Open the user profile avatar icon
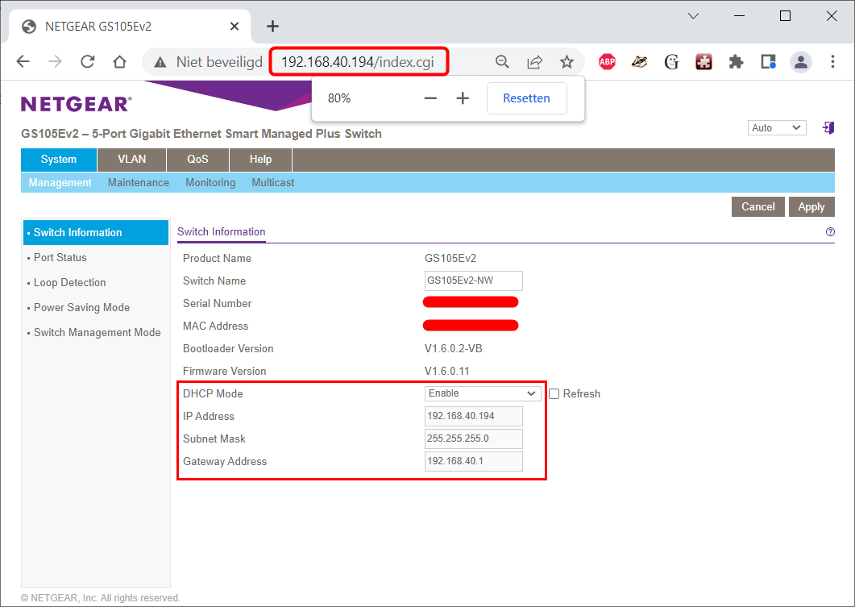Image resolution: width=855 pixels, height=607 pixels. coord(800,62)
